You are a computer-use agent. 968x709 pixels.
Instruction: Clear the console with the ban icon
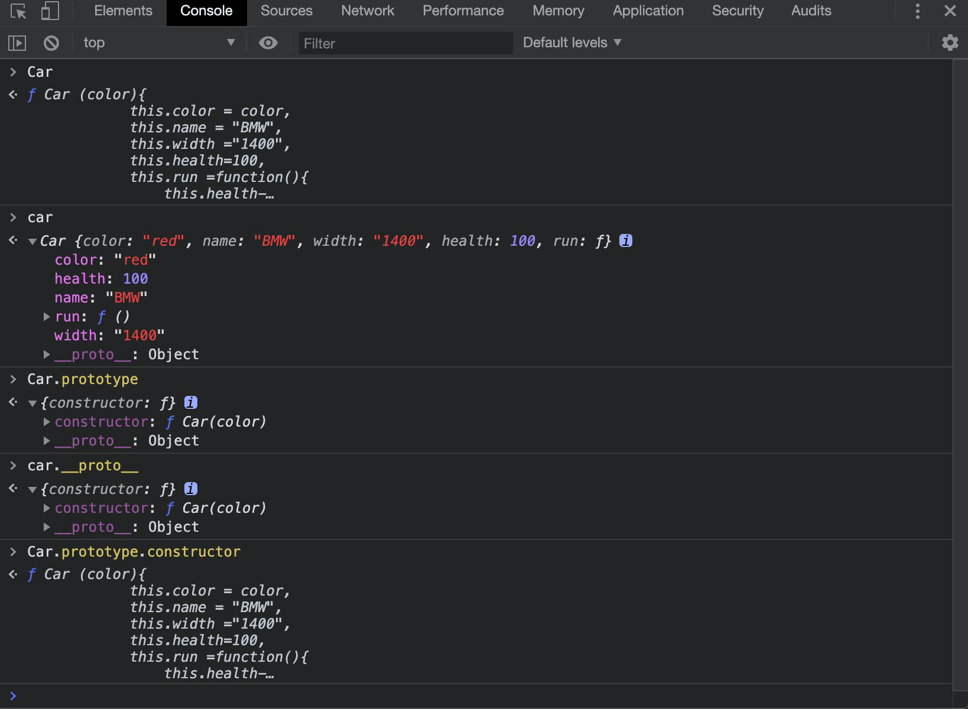pyautogui.click(x=51, y=43)
